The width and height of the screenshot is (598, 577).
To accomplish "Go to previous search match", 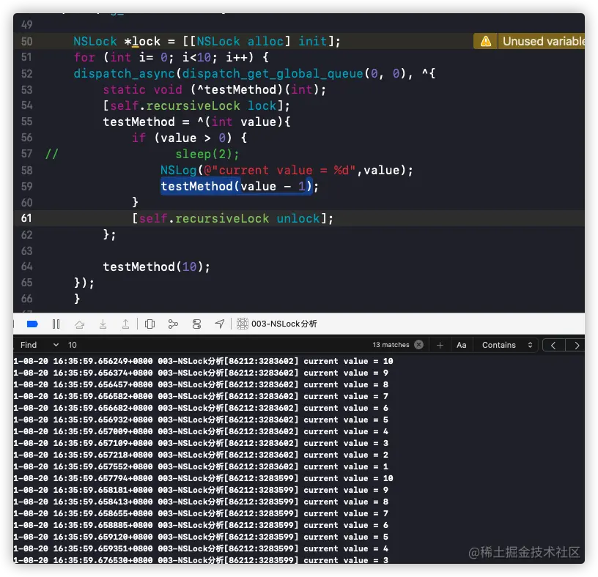I will click(x=553, y=346).
